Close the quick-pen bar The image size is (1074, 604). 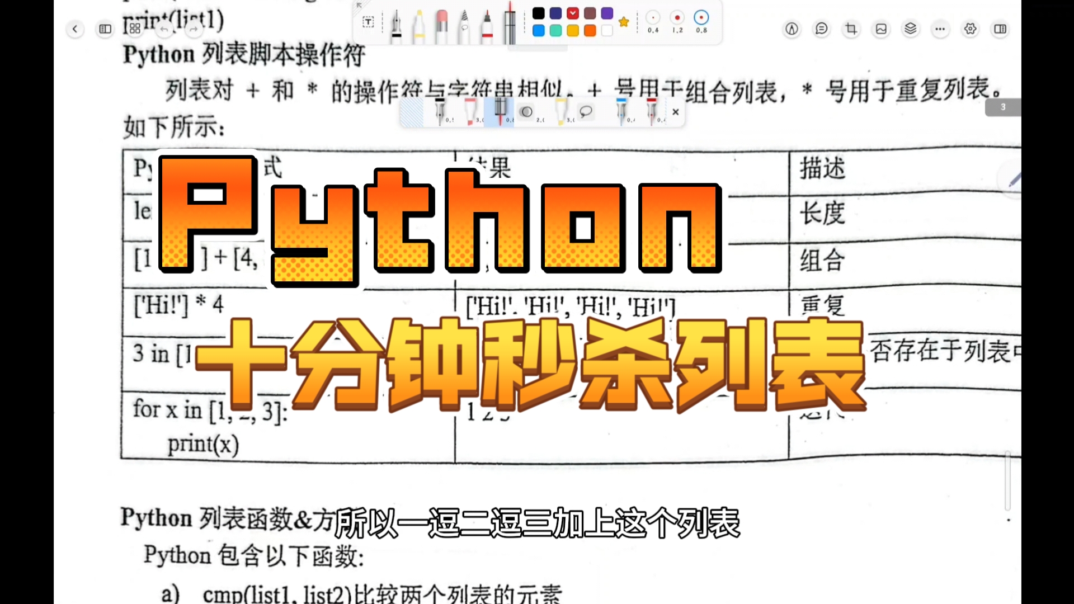tap(675, 112)
